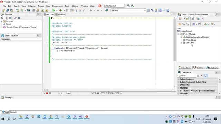Select Project1.cpp in Project Manager
Viewport: 221px width, 124px height.
(191, 40)
